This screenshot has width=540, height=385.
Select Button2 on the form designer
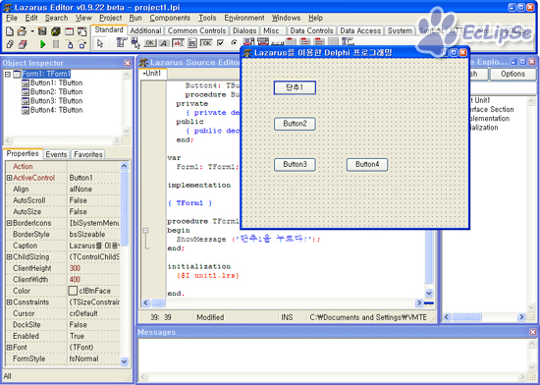point(295,124)
